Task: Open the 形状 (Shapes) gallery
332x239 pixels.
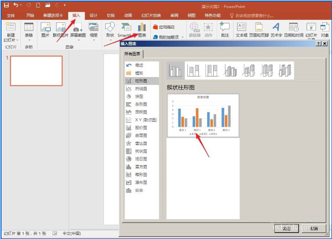Action: (110, 29)
